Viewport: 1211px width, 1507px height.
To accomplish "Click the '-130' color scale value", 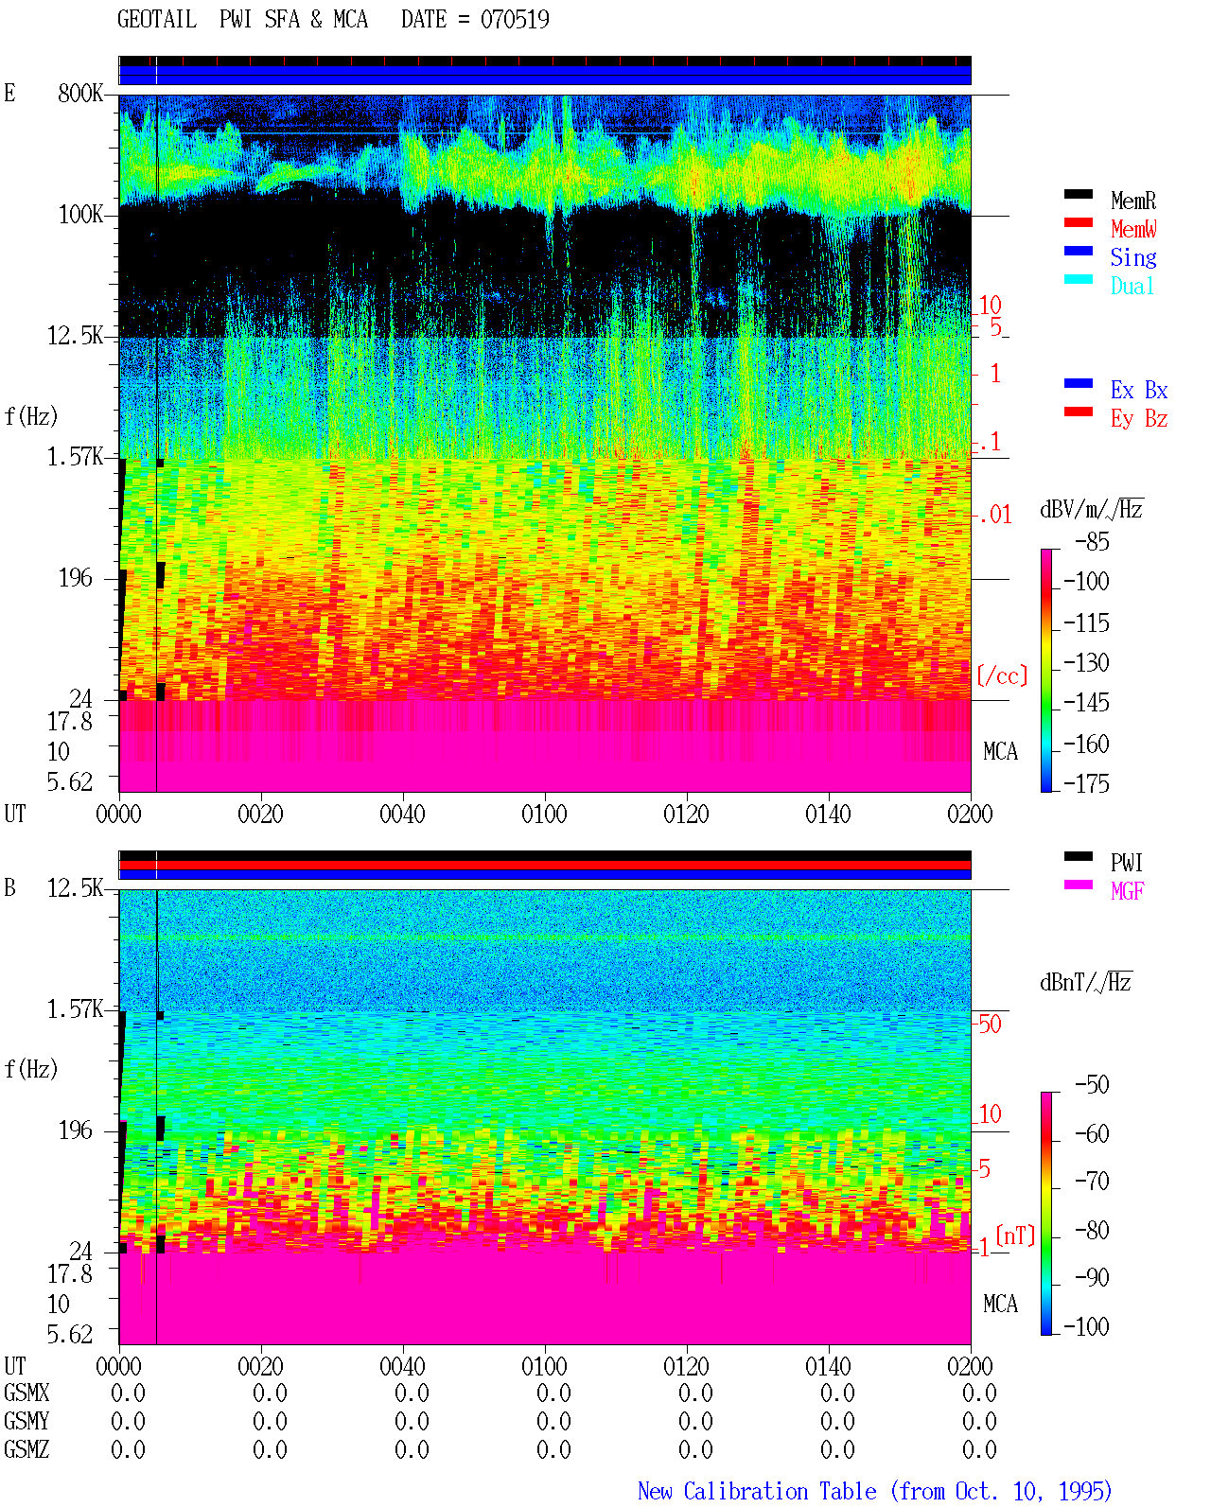I will click(x=1086, y=663).
